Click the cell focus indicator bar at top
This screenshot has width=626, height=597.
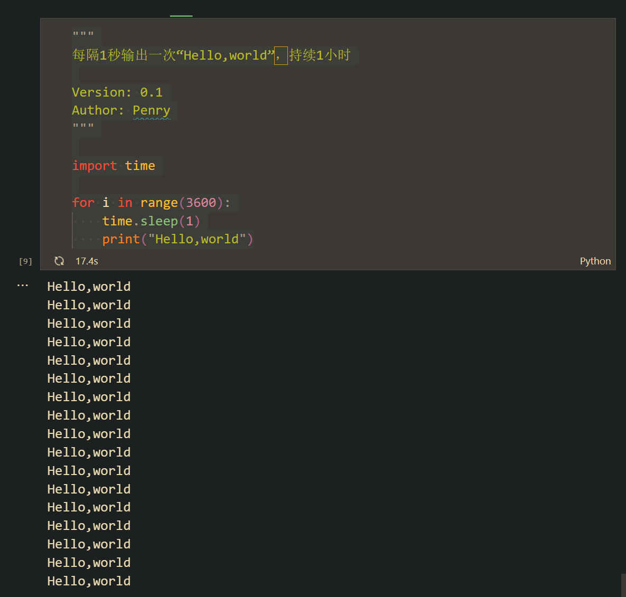[181, 16]
